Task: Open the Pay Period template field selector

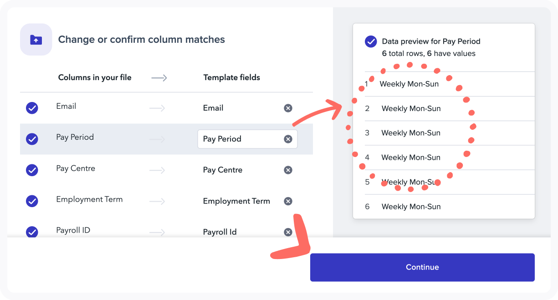Action: [x=239, y=139]
